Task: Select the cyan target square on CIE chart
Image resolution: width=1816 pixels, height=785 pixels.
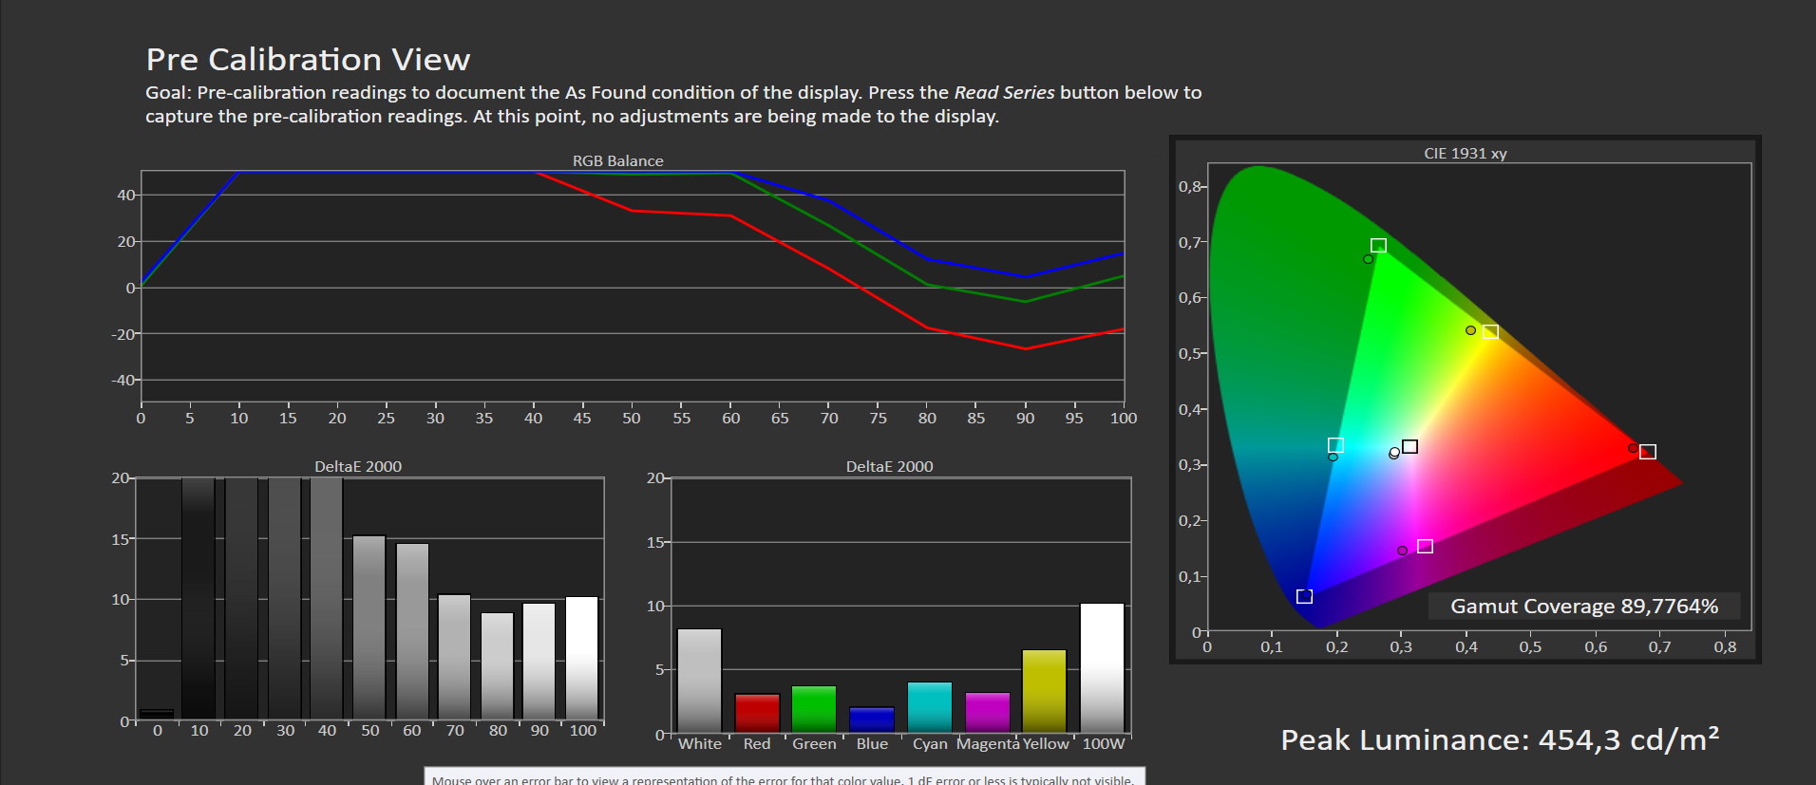Action: click(1335, 445)
